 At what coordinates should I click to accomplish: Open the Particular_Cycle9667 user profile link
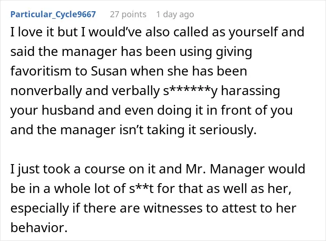[53, 14]
